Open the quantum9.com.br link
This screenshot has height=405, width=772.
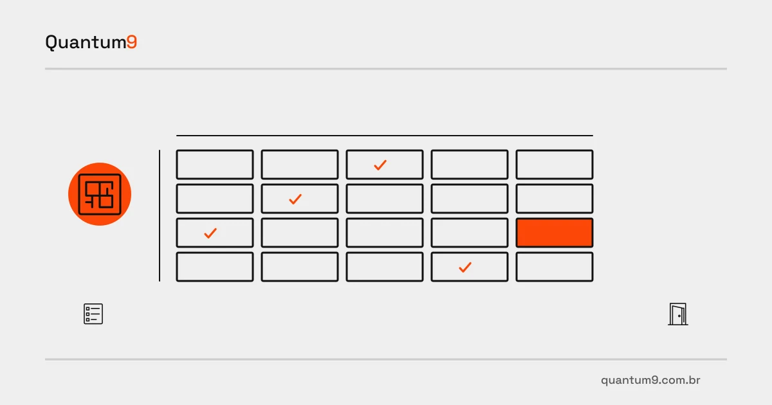(x=650, y=380)
